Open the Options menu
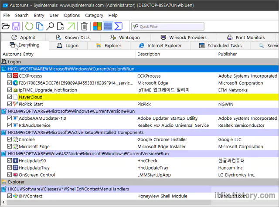 71,16
